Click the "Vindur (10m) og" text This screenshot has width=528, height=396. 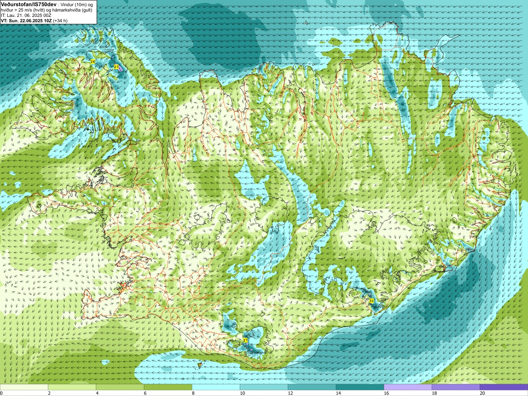(78, 5)
